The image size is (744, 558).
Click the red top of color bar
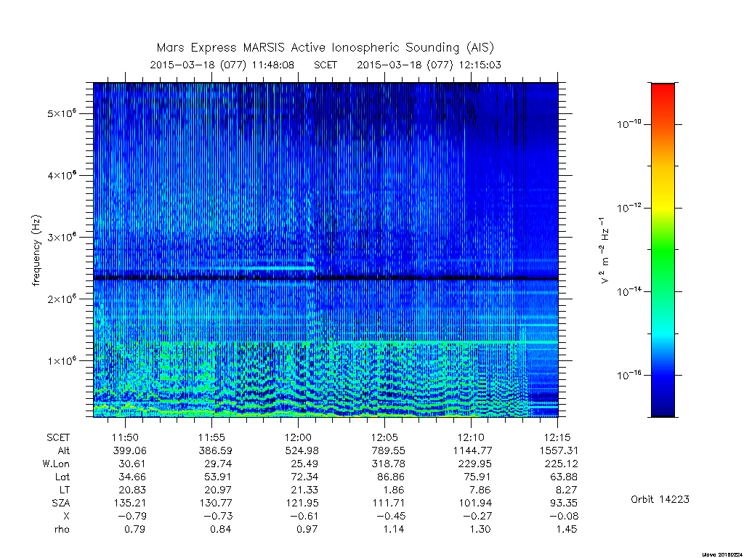point(663,90)
